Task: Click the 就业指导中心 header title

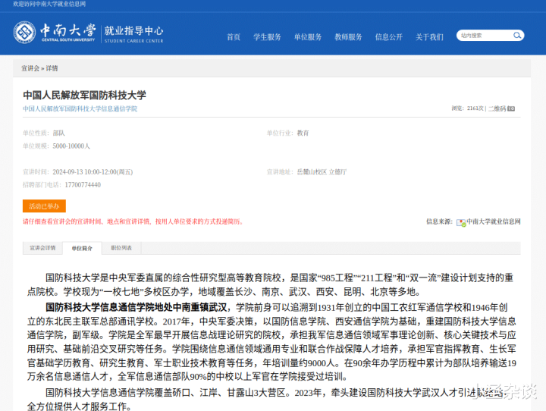Action: coord(133,30)
